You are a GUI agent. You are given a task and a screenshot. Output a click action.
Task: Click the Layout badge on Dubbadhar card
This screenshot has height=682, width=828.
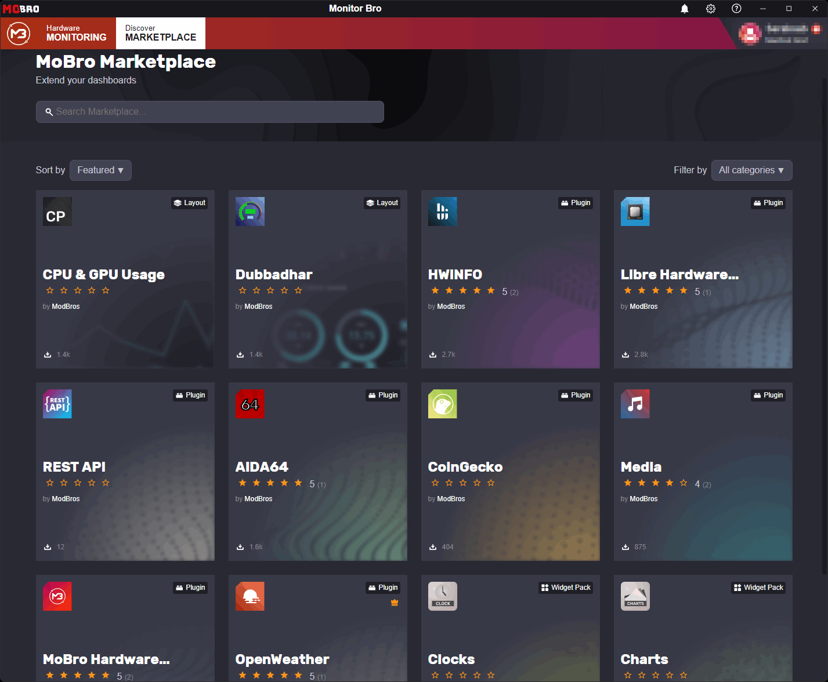pos(382,203)
